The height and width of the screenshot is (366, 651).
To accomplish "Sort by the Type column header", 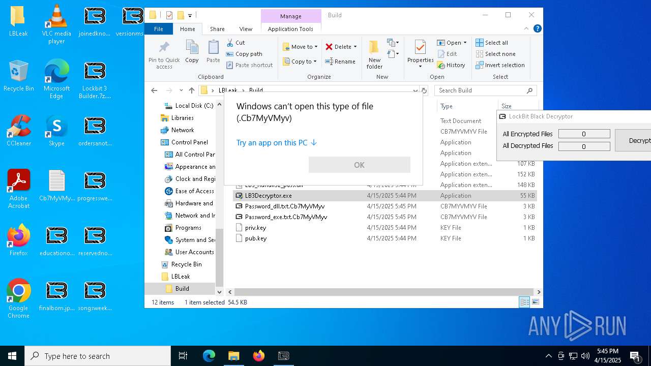I will point(467,106).
